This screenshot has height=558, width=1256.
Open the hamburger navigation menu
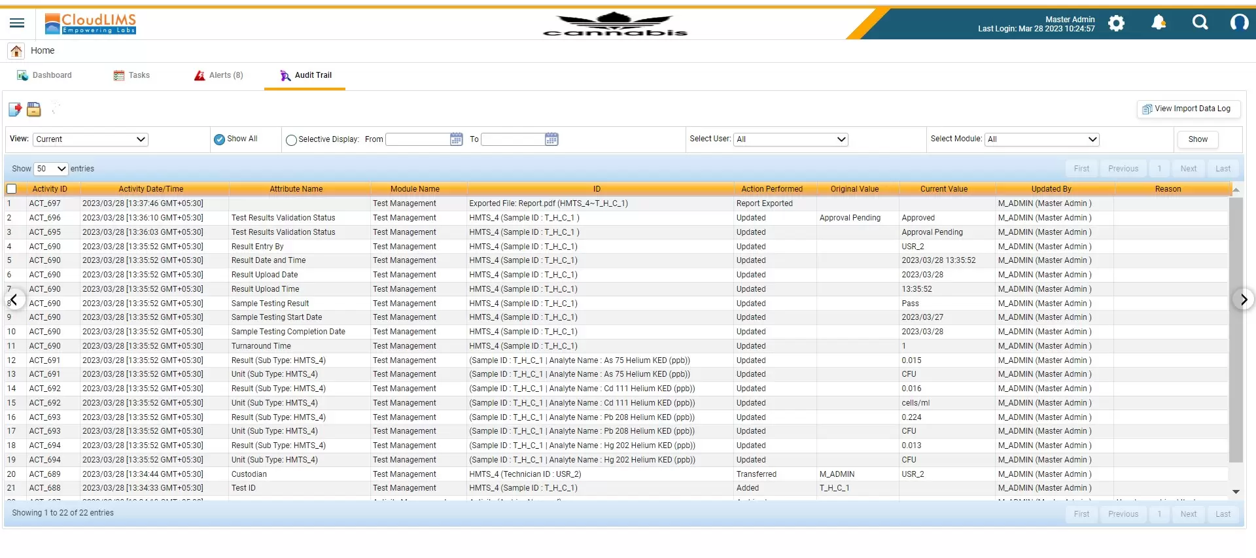coord(17,24)
